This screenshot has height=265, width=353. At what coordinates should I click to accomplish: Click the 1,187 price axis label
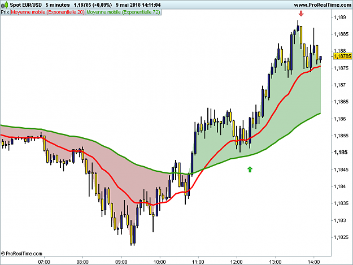[339, 85]
